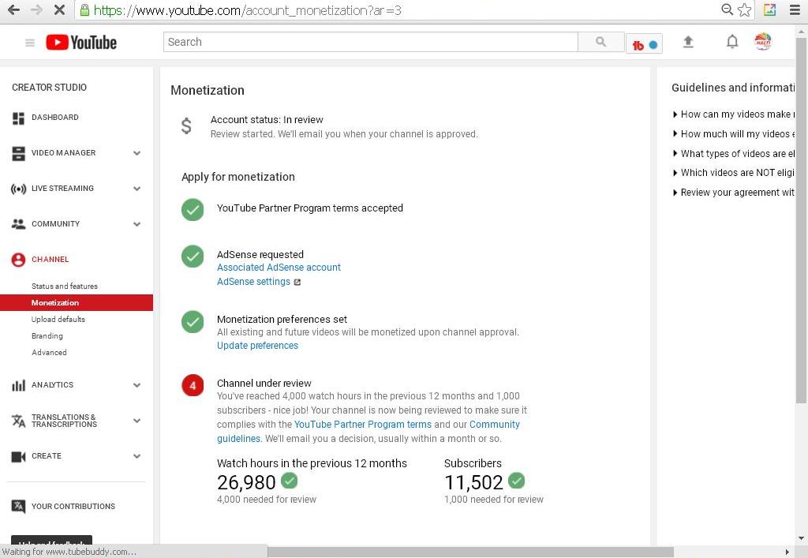
Task: Click the Video Manager icon
Action: 19,154
